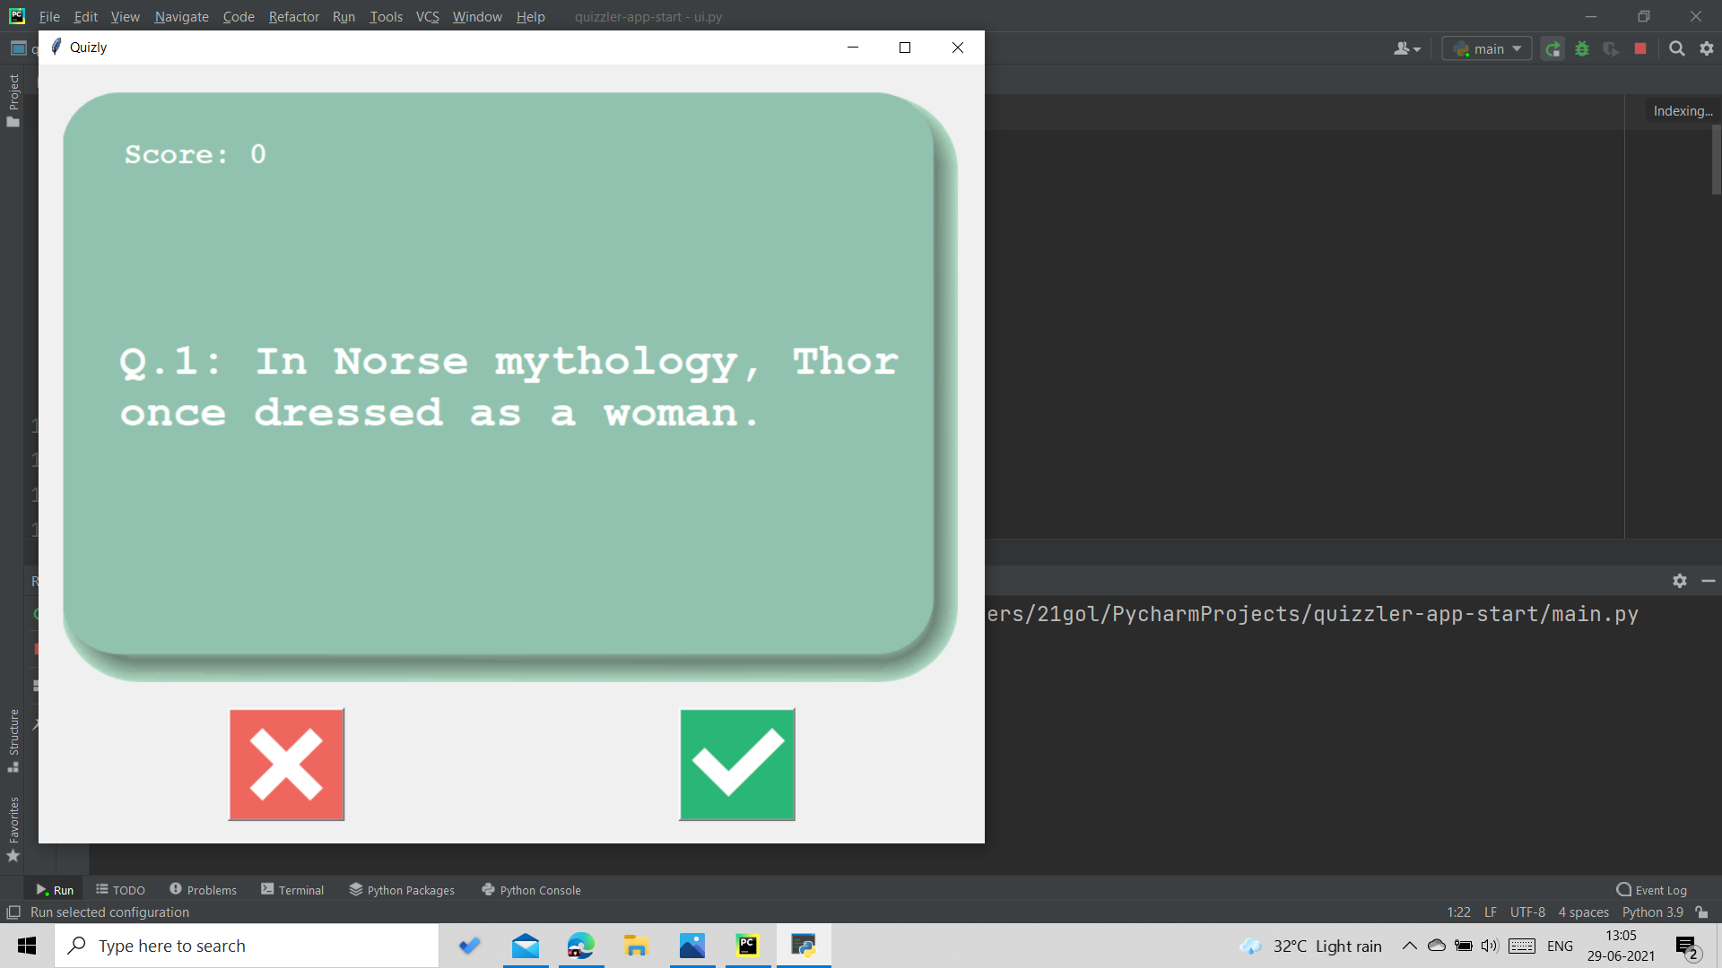Answer True with the green checkmark button
The height and width of the screenshot is (968, 1722).
[x=737, y=765]
